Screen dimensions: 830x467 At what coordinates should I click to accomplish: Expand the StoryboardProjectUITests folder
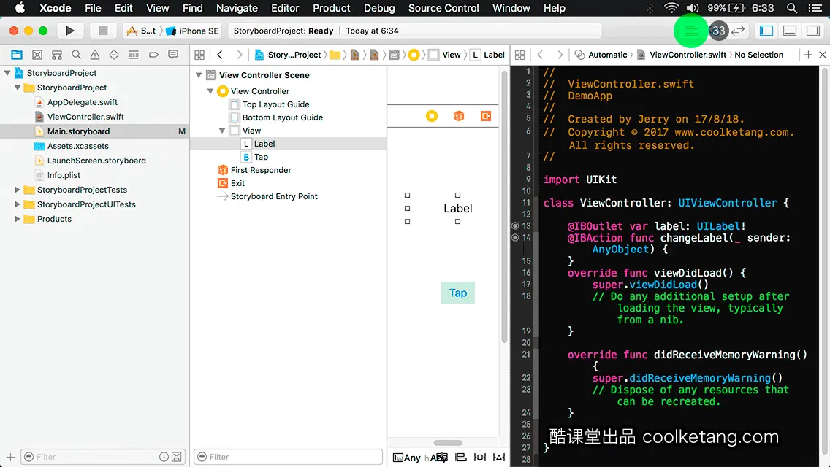pyautogui.click(x=18, y=204)
